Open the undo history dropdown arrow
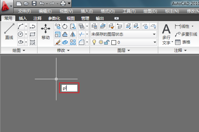Viewport: 199px width, 132px height. tap(47, 4)
